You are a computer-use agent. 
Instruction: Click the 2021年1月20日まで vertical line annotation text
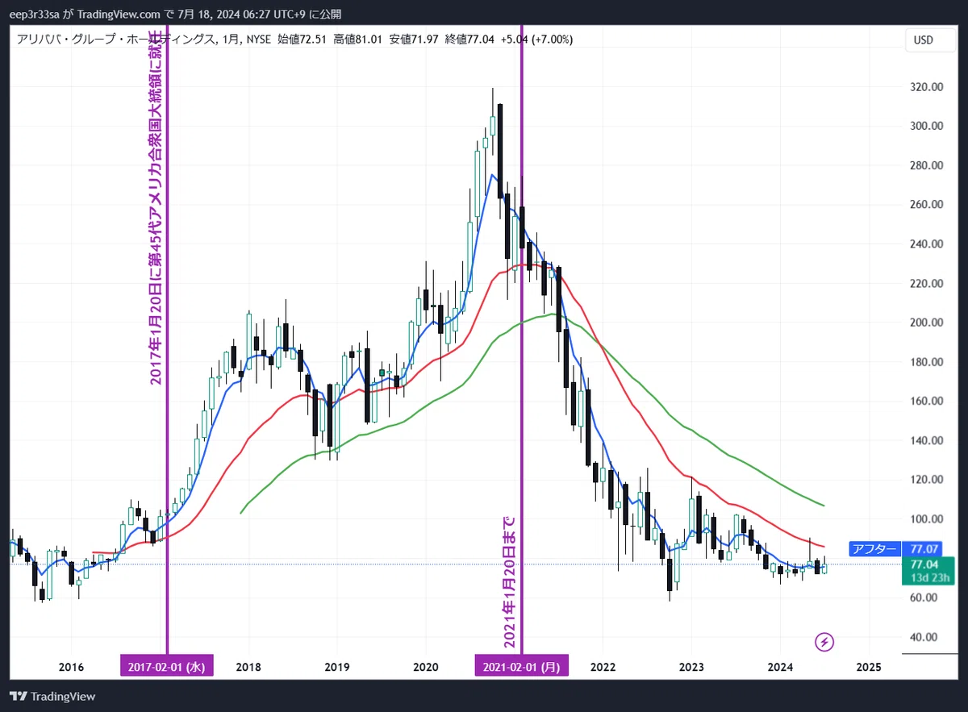(510, 583)
